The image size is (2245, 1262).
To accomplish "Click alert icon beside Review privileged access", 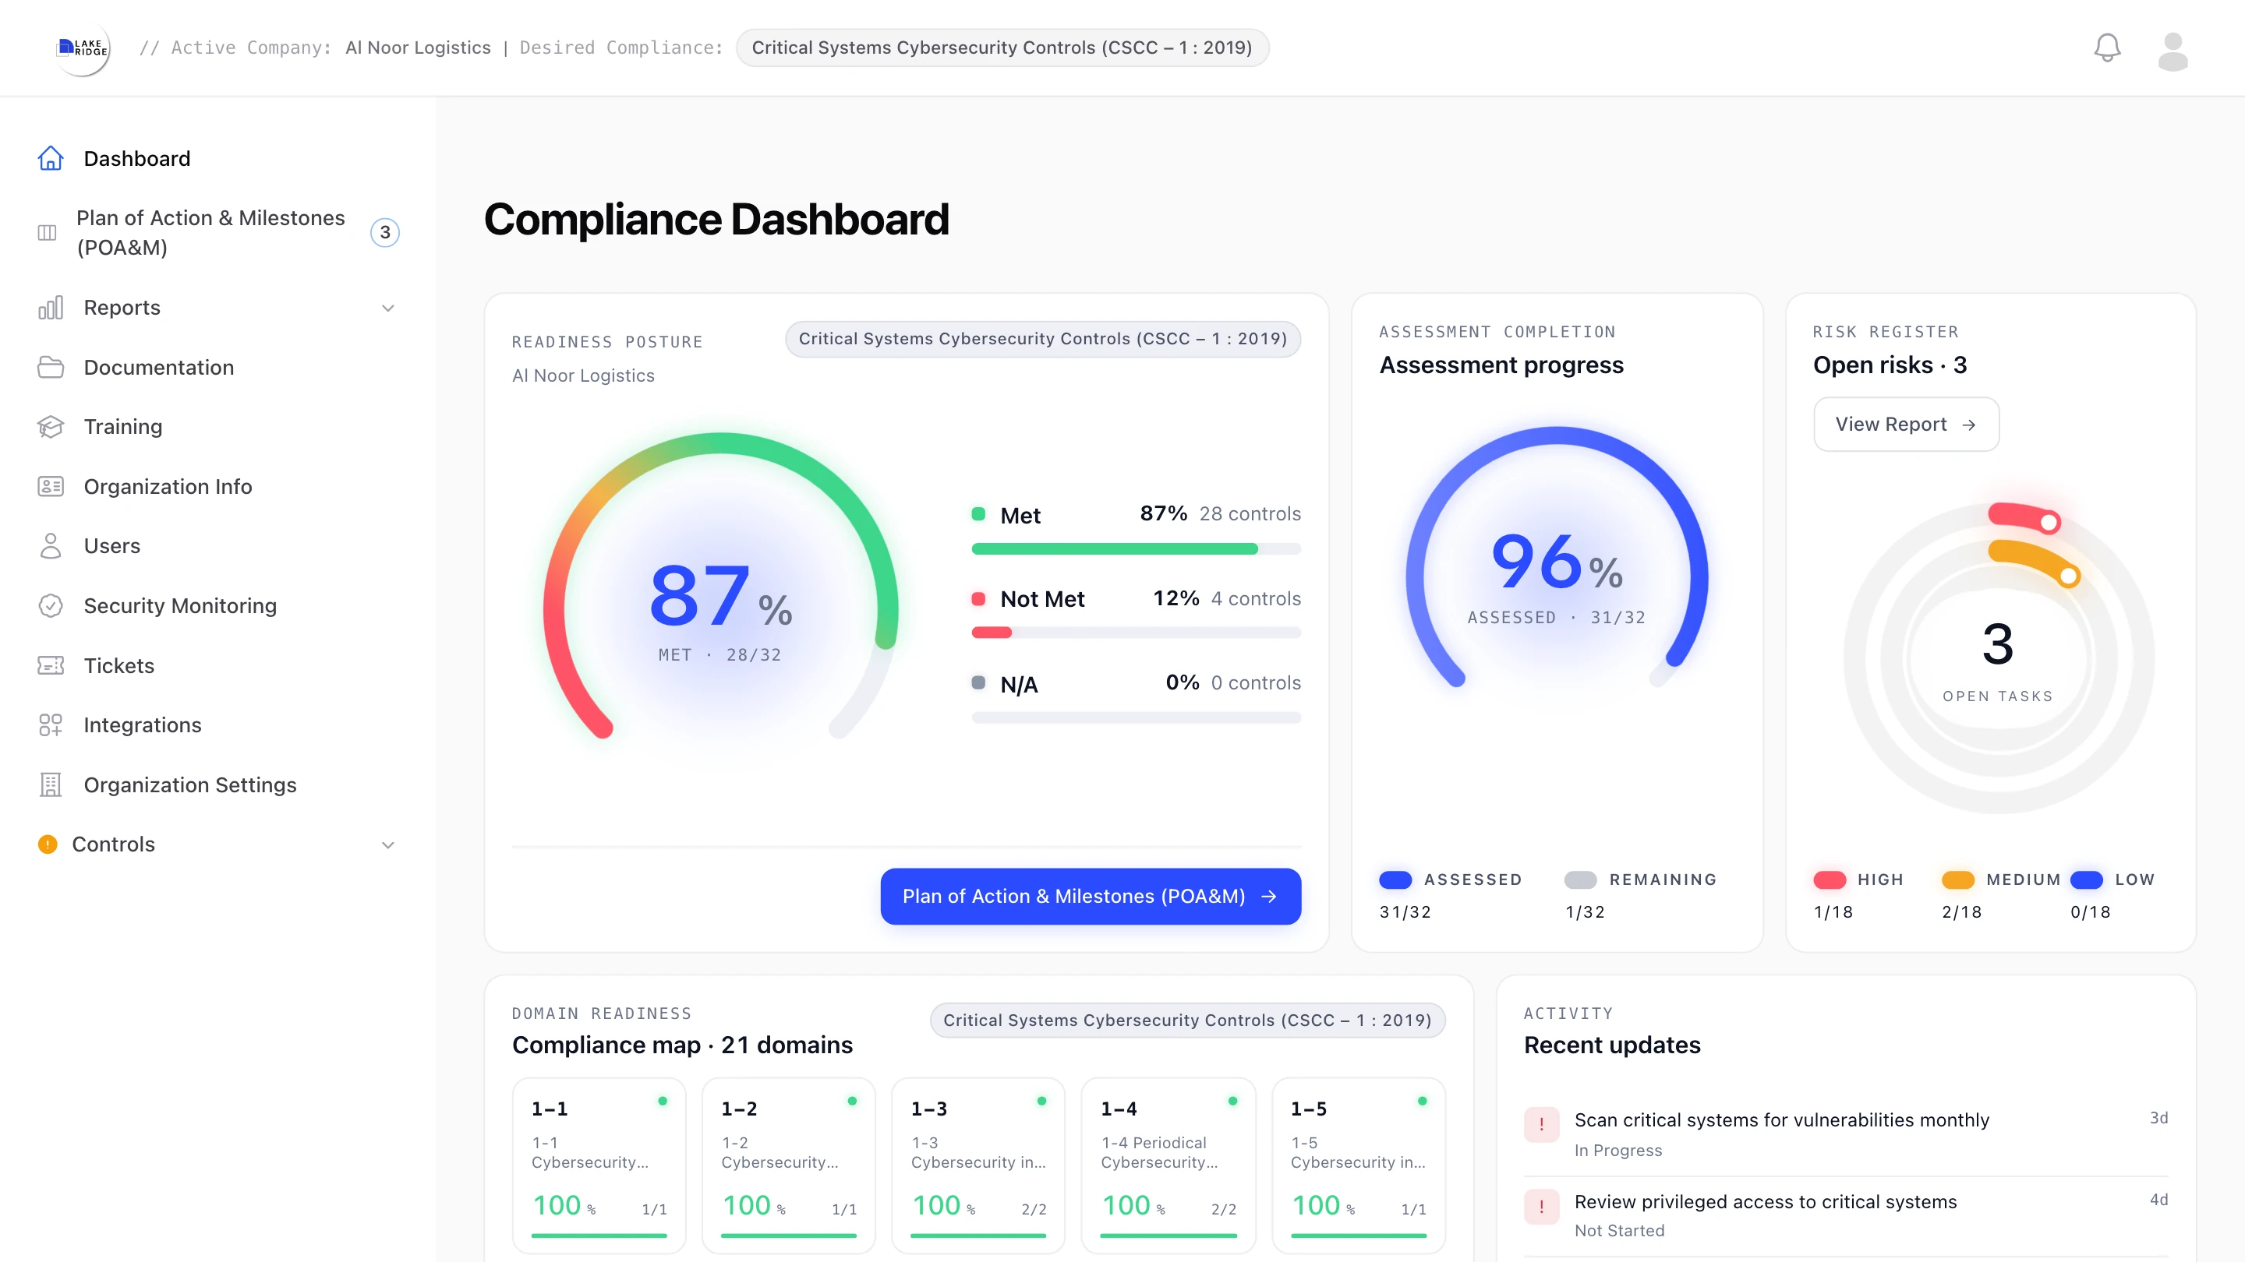I will coord(1541,1207).
